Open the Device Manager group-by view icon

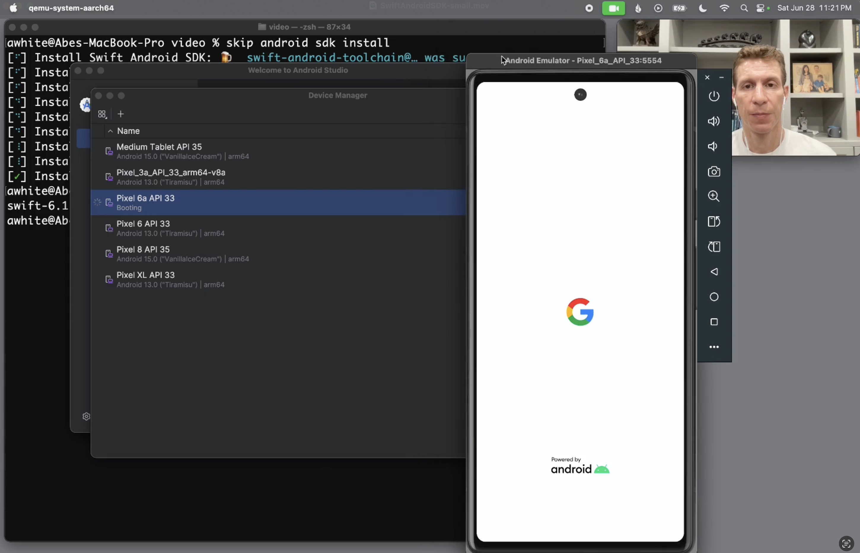[x=102, y=114]
